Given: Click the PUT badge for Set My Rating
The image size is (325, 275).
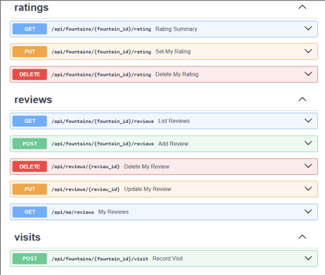Looking at the screenshot, I should pyautogui.click(x=30, y=51).
